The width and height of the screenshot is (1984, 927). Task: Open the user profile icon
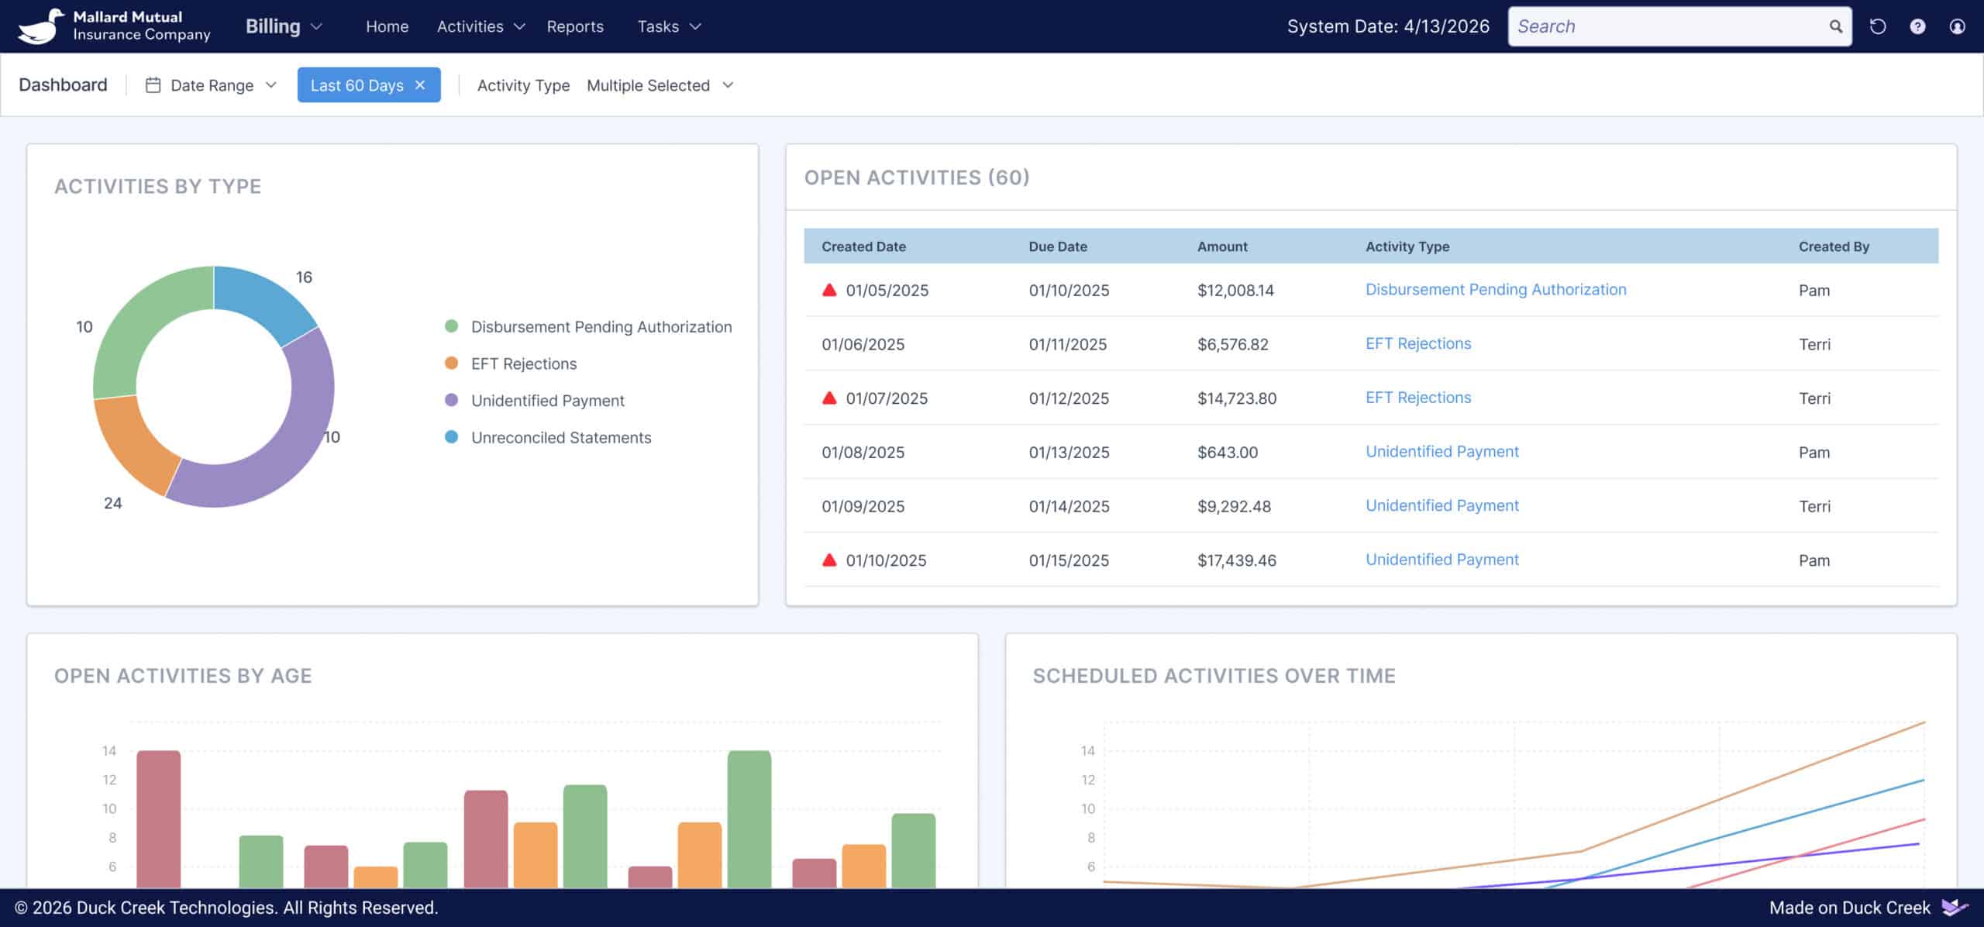click(x=1957, y=26)
